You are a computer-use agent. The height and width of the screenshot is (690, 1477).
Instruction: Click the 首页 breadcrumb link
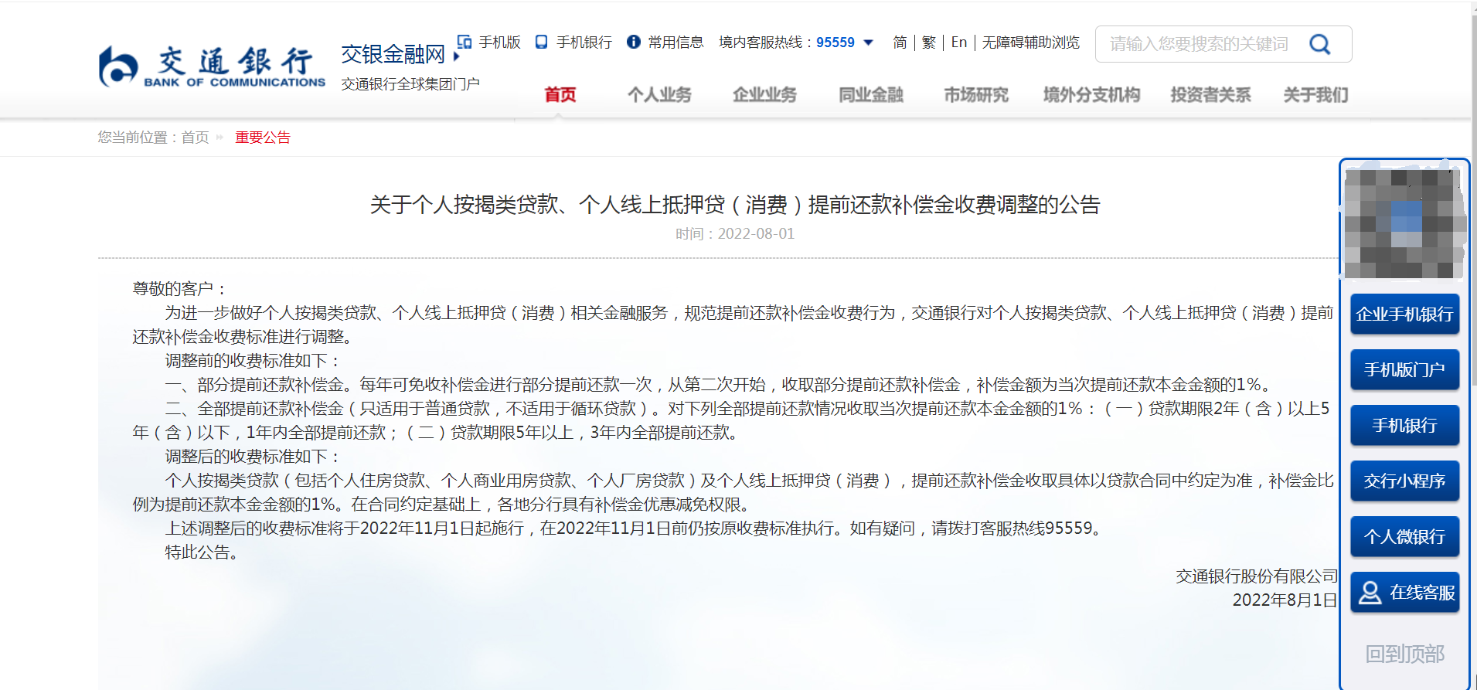tap(196, 138)
